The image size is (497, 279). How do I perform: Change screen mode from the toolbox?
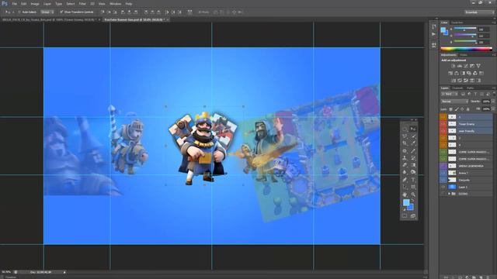pos(413,215)
